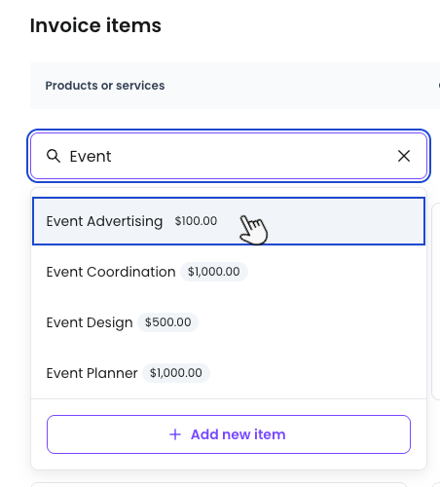This screenshot has width=440, height=487.
Task: Click the Invoice items heading
Action: [x=95, y=25]
